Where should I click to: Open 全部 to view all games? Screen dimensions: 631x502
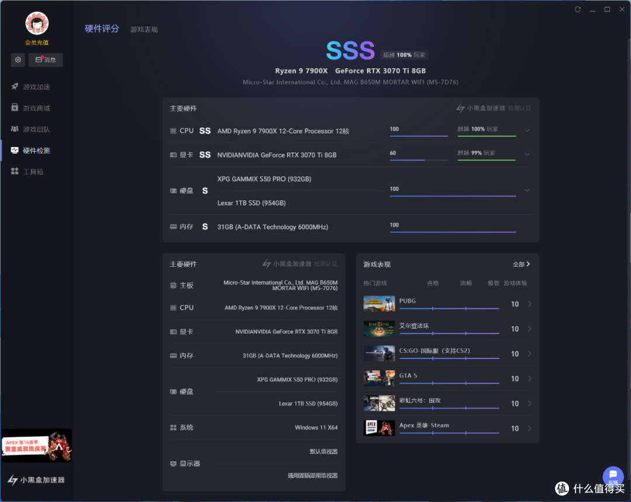point(522,264)
